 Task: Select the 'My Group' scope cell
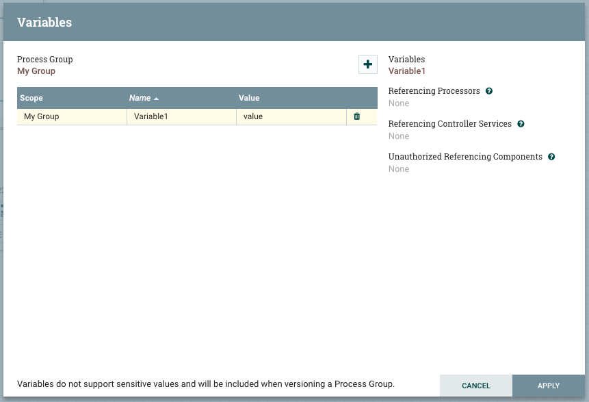click(x=72, y=116)
